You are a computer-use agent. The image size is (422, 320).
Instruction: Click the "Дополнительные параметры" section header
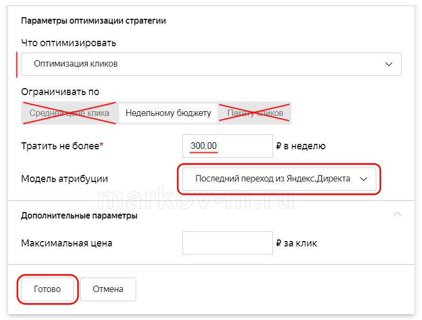click(79, 216)
